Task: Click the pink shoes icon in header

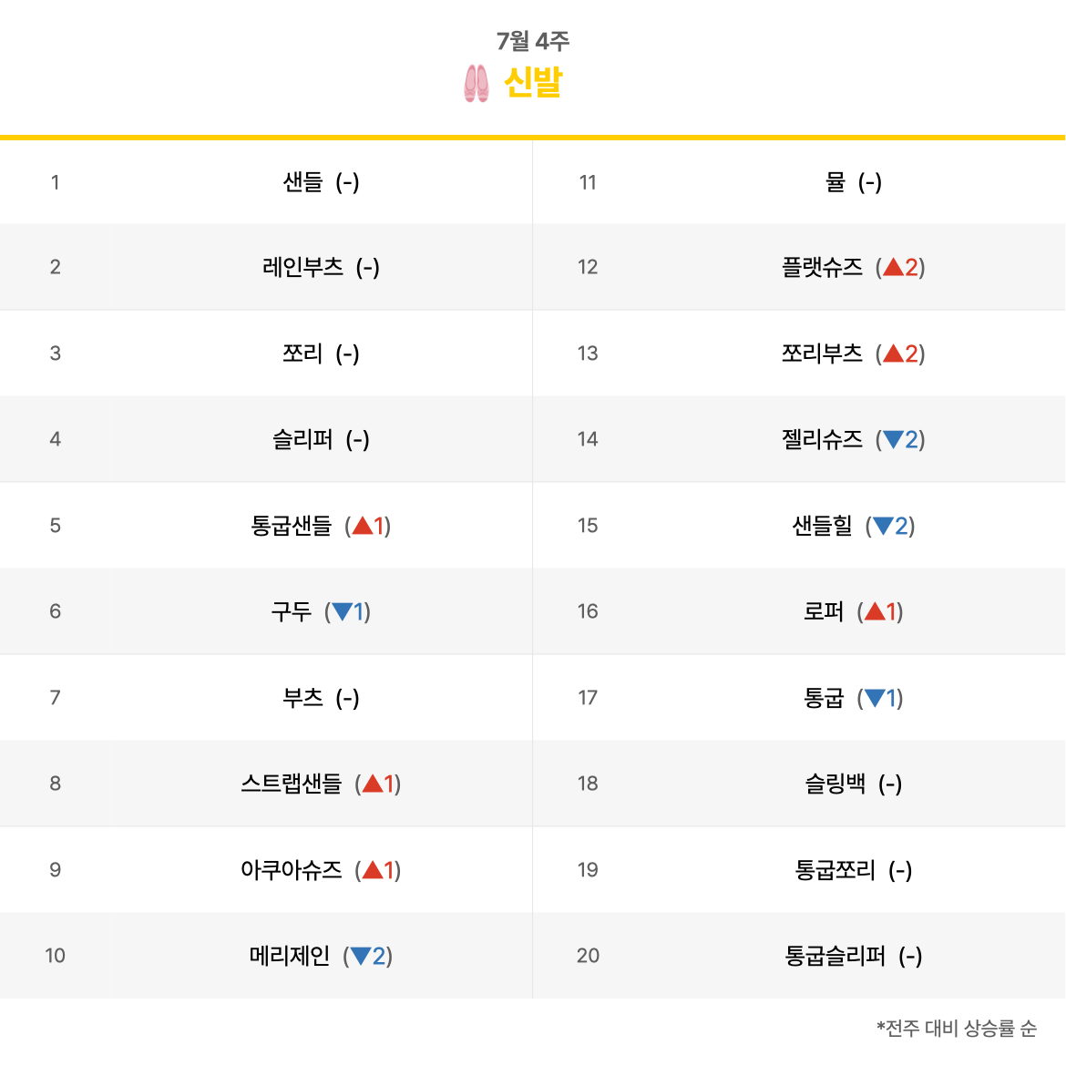Action: click(476, 84)
